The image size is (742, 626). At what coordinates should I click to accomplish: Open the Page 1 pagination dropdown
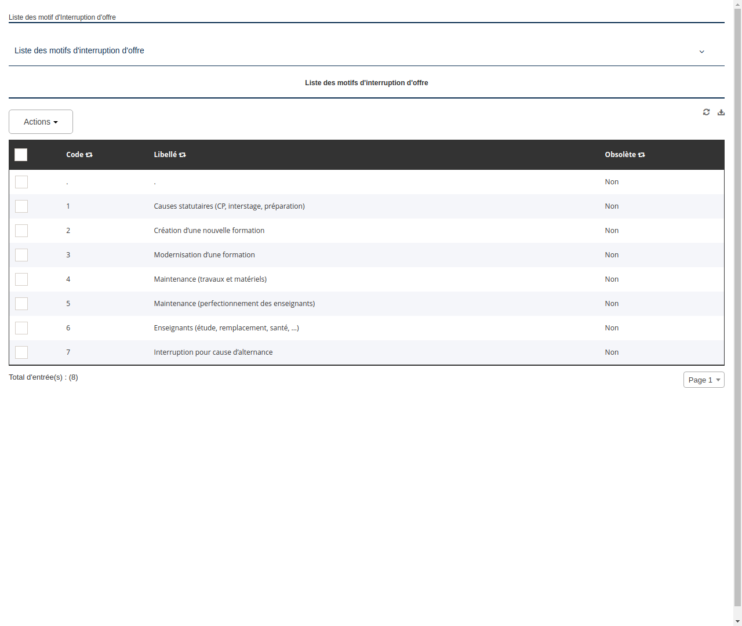pyautogui.click(x=703, y=380)
